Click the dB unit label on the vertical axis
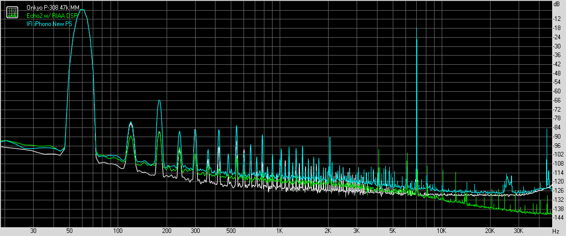 click(x=557, y=4)
